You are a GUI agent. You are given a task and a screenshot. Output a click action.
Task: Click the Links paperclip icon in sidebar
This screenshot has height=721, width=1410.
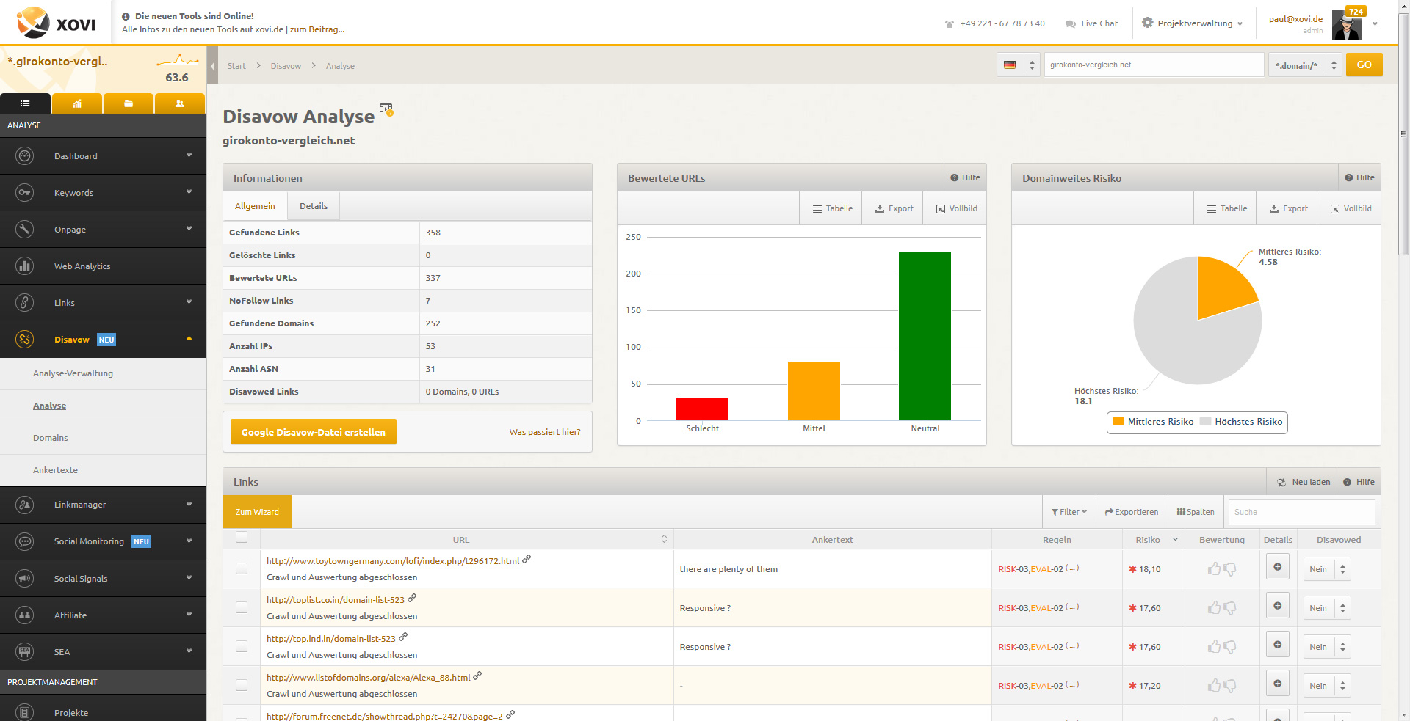(24, 302)
